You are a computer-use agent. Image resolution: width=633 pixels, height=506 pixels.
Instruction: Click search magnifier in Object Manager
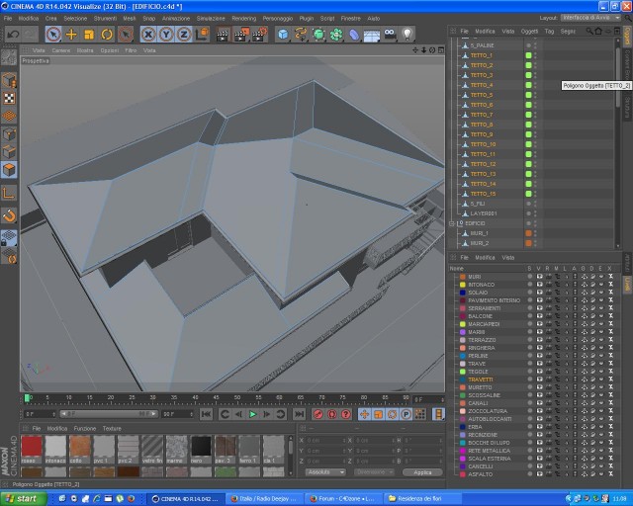click(x=589, y=31)
